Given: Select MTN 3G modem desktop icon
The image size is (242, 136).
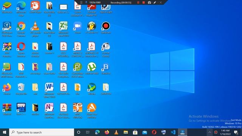Looking at the screenshot, I should (78, 111).
